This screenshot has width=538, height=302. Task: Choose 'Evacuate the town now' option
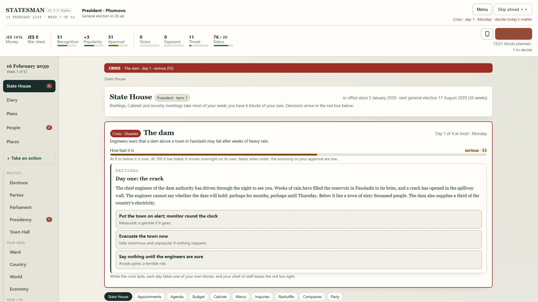(x=299, y=239)
